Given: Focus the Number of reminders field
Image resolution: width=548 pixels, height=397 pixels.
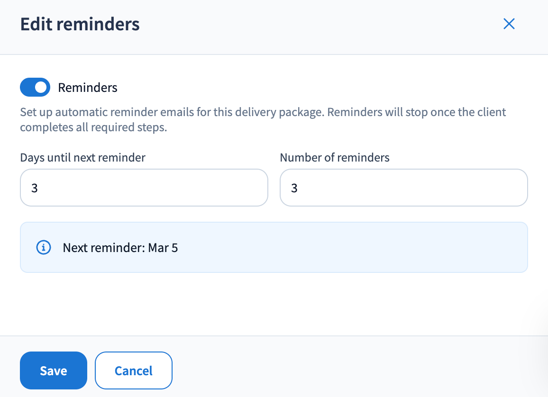Looking at the screenshot, I should (x=403, y=188).
